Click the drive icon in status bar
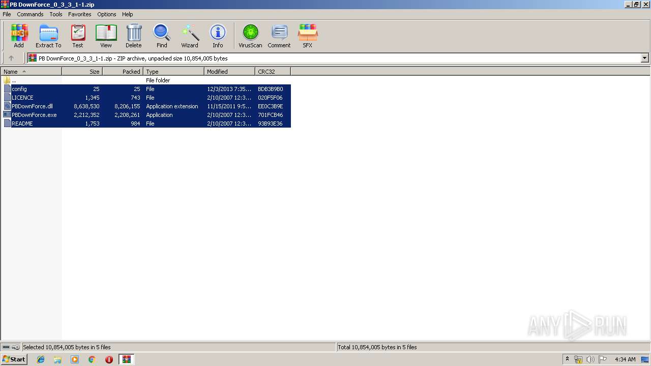Image resolution: width=651 pixels, height=366 pixels. pos(6,347)
